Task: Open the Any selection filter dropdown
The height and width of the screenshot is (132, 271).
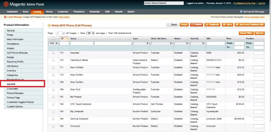Action: [53, 43]
